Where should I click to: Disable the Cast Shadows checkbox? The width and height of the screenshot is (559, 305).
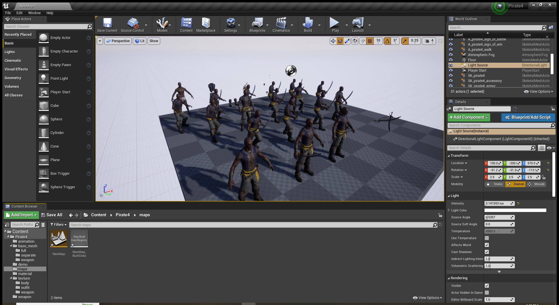coord(487,252)
